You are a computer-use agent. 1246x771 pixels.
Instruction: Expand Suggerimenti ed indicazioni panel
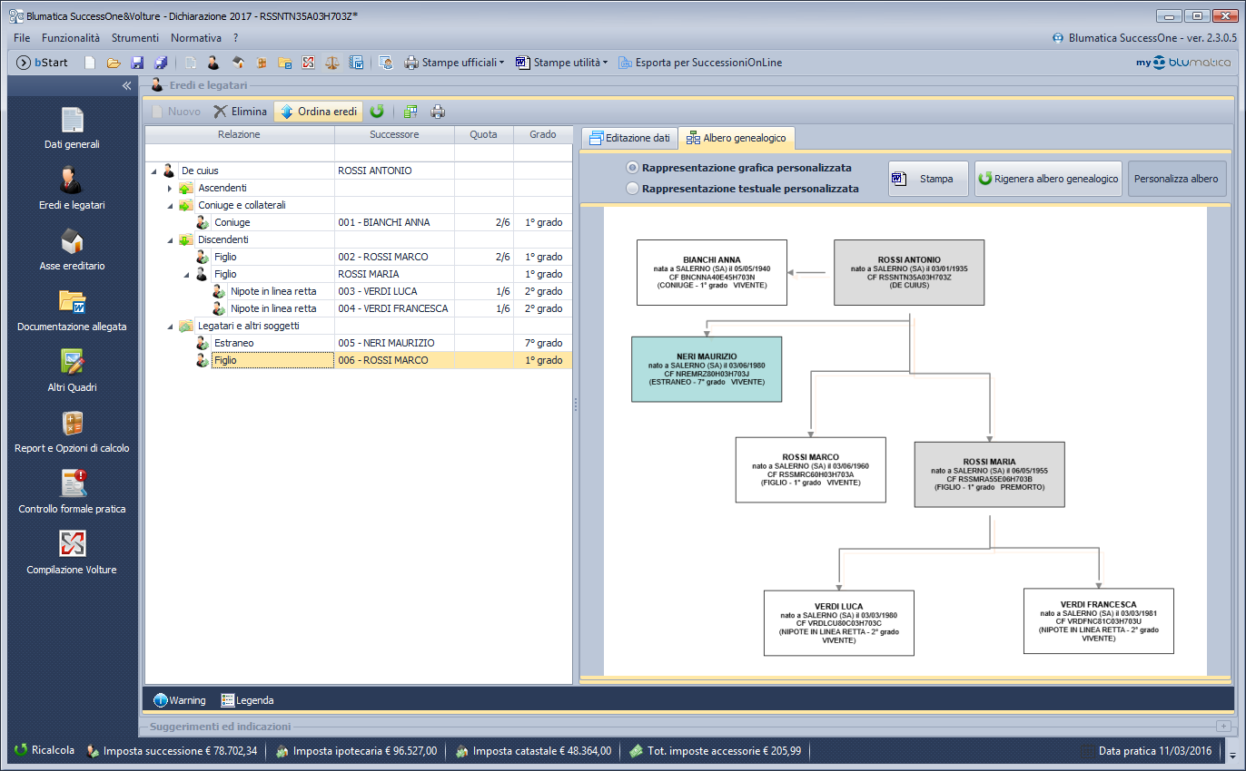tap(1222, 727)
